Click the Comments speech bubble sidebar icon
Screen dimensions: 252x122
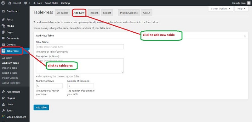pos(3,38)
